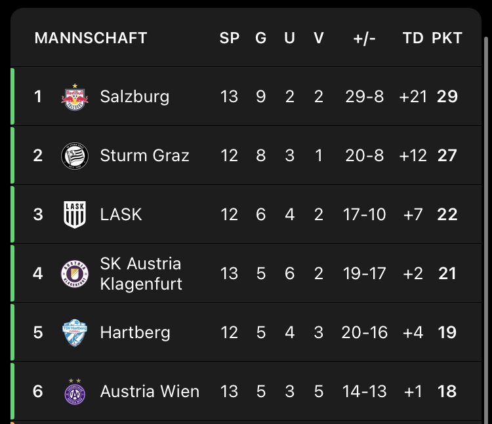Click the MANNSCHAFT column header
The height and width of the screenshot is (424, 492).
click(x=91, y=38)
